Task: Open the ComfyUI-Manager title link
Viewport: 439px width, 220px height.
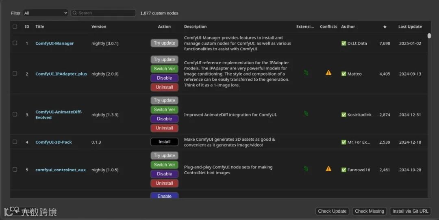Action: click(54, 43)
